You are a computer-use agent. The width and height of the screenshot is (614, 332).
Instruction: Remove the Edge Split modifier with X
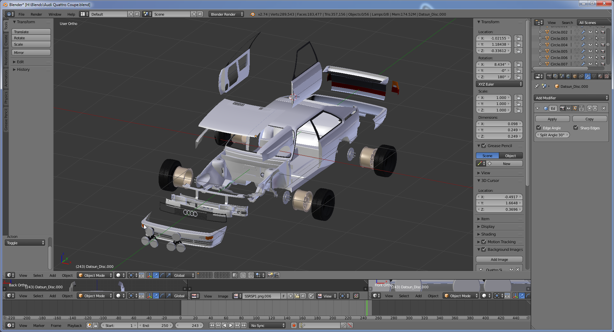[x=604, y=108]
